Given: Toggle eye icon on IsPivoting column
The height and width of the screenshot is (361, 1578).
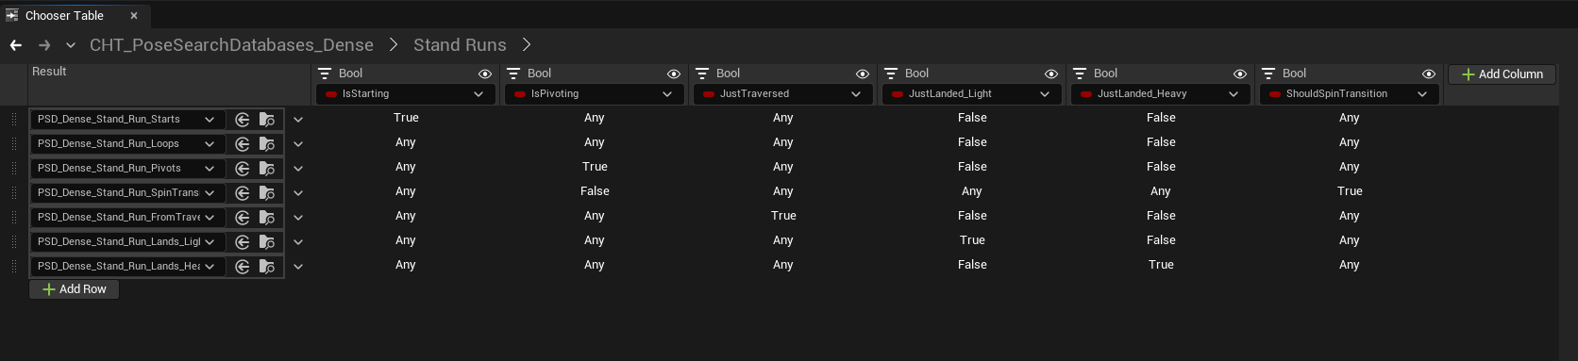Looking at the screenshot, I should pyautogui.click(x=674, y=74).
